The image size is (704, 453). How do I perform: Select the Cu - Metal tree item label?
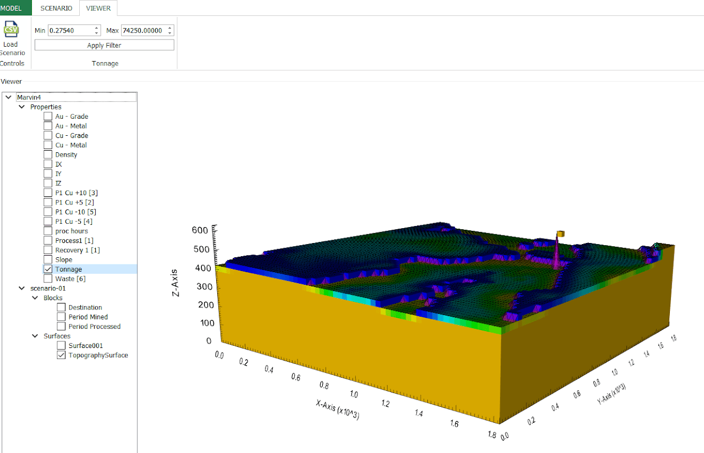71,145
